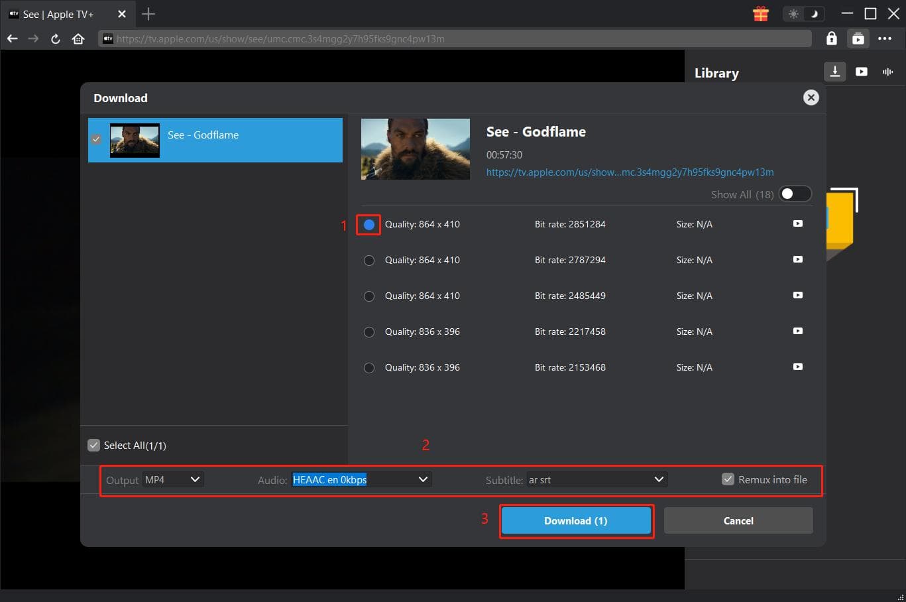
Task: Click the gift box icon in title bar
Action: (x=760, y=14)
